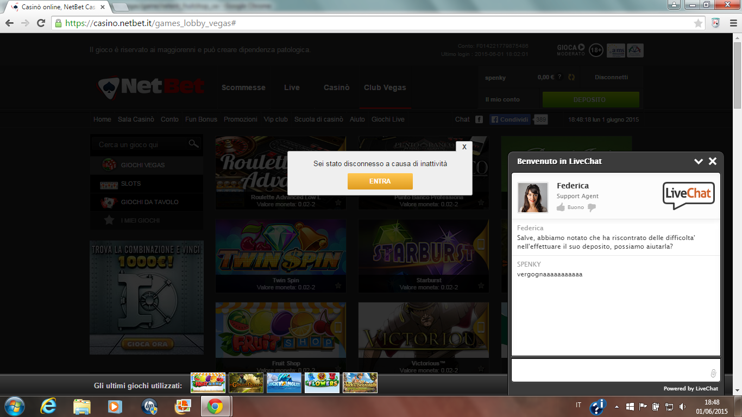Go forward in Chrome browser

25,23
